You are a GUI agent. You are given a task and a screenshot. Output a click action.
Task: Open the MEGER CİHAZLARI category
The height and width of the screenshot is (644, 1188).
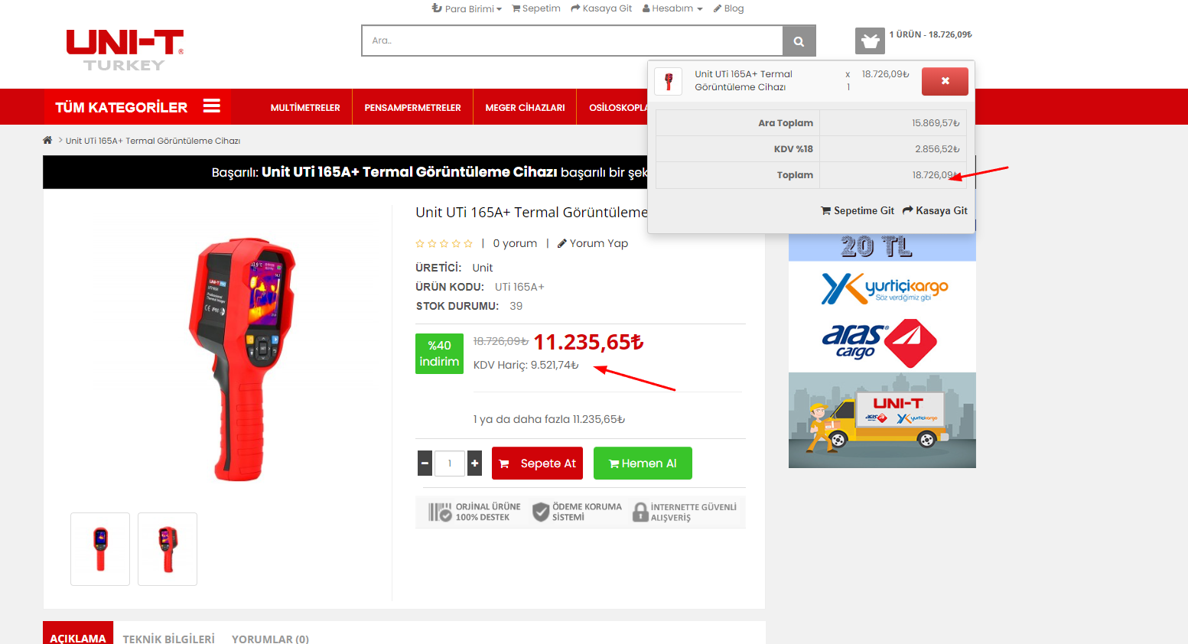coord(525,108)
